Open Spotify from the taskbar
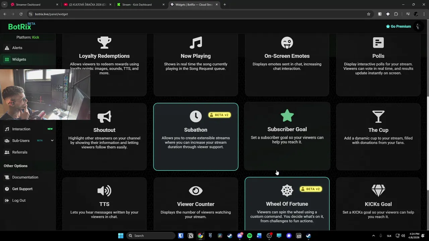The width and height of the screenshot is (429, 241). coord(249,236)
